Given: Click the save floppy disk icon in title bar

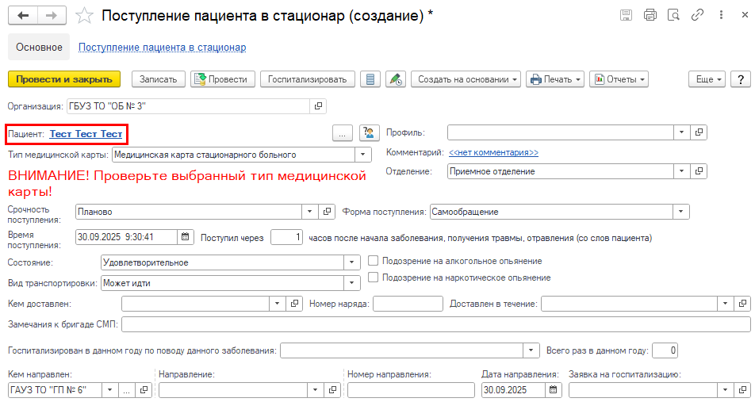Looking at the screenshot, I should 626,15.
